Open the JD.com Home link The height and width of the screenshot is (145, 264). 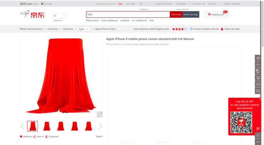29,4
